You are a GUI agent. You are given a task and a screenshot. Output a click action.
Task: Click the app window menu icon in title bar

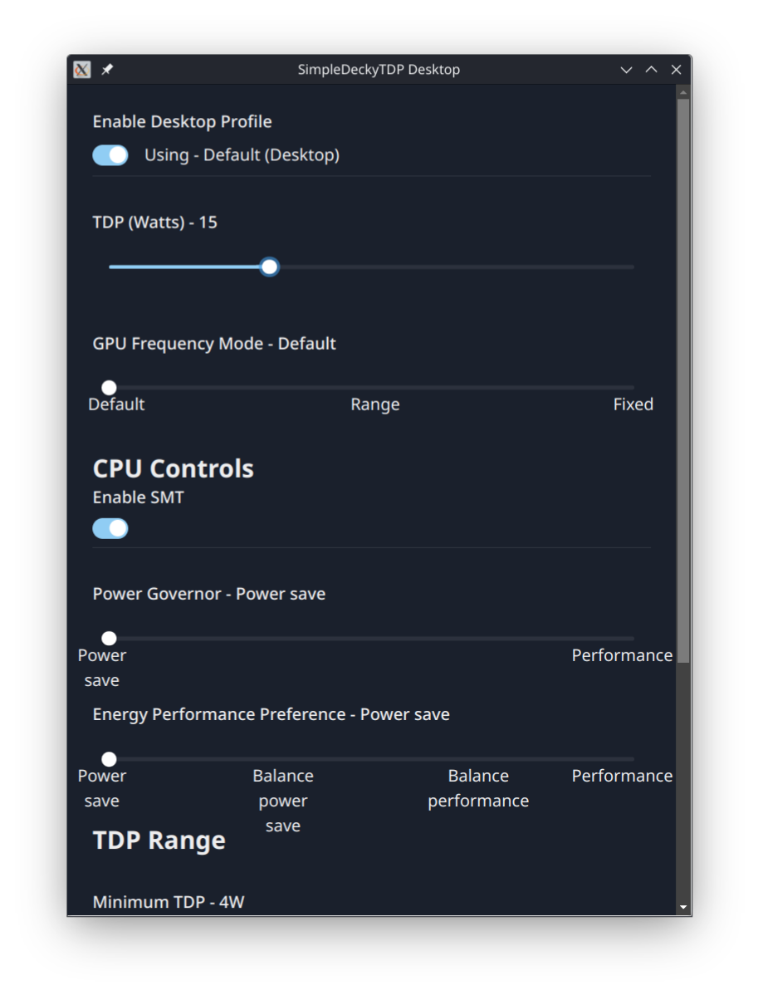click(x=81, y=70)
